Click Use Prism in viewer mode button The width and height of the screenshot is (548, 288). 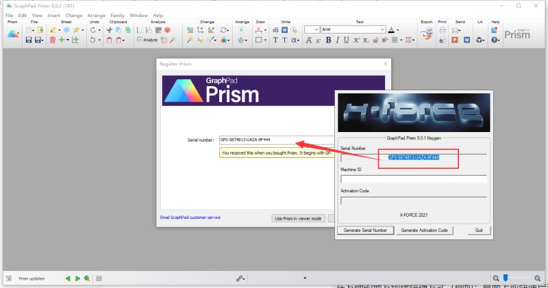pyautogui.click(x=298, y=218)
